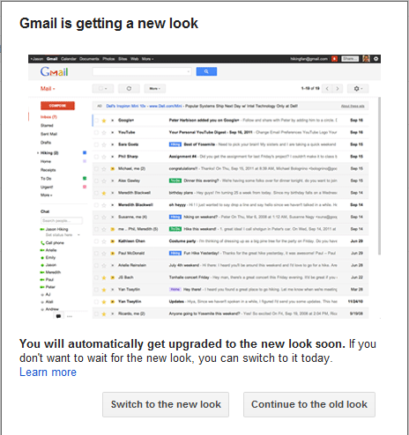This screenshot has width=409, height=435.
Task: Select Inbox (7) in the preview sidebar
Action: point(48,117)
